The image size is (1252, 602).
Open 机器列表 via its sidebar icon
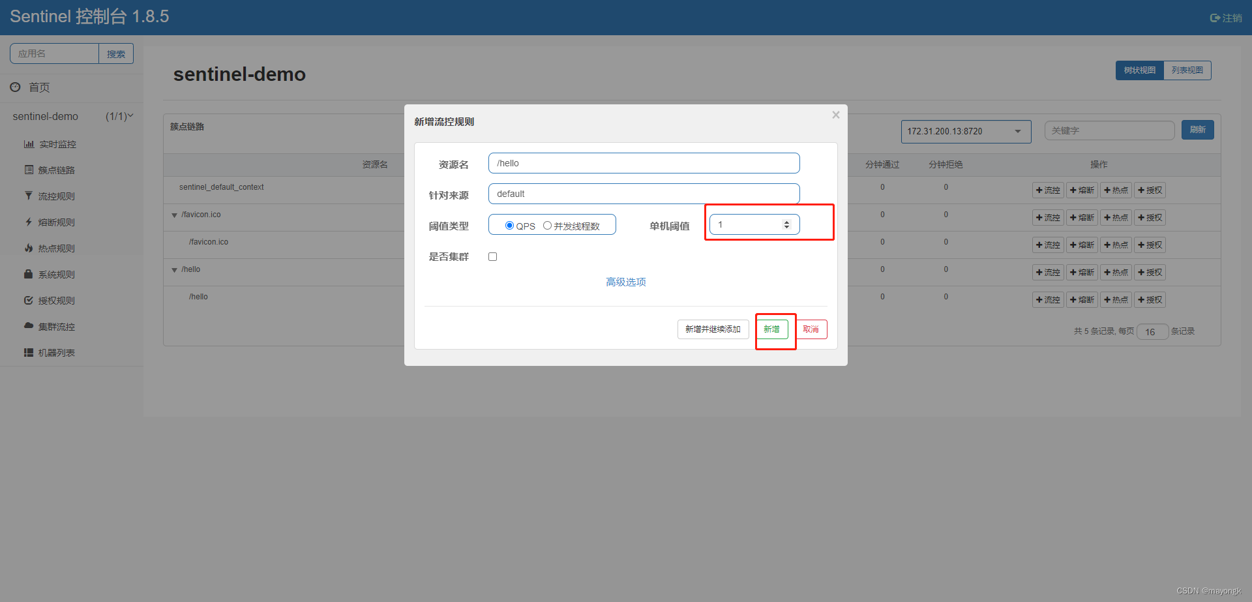click(29, 352)
